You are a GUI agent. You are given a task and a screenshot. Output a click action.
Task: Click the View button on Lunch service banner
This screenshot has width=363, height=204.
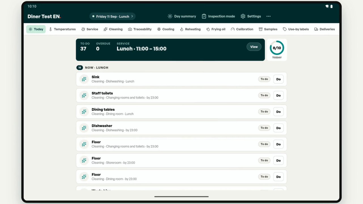(x=254, y=47)
